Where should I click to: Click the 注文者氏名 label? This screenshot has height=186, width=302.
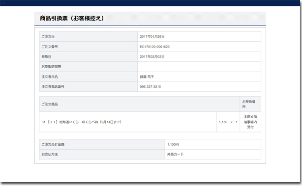[x=50, y=77]
